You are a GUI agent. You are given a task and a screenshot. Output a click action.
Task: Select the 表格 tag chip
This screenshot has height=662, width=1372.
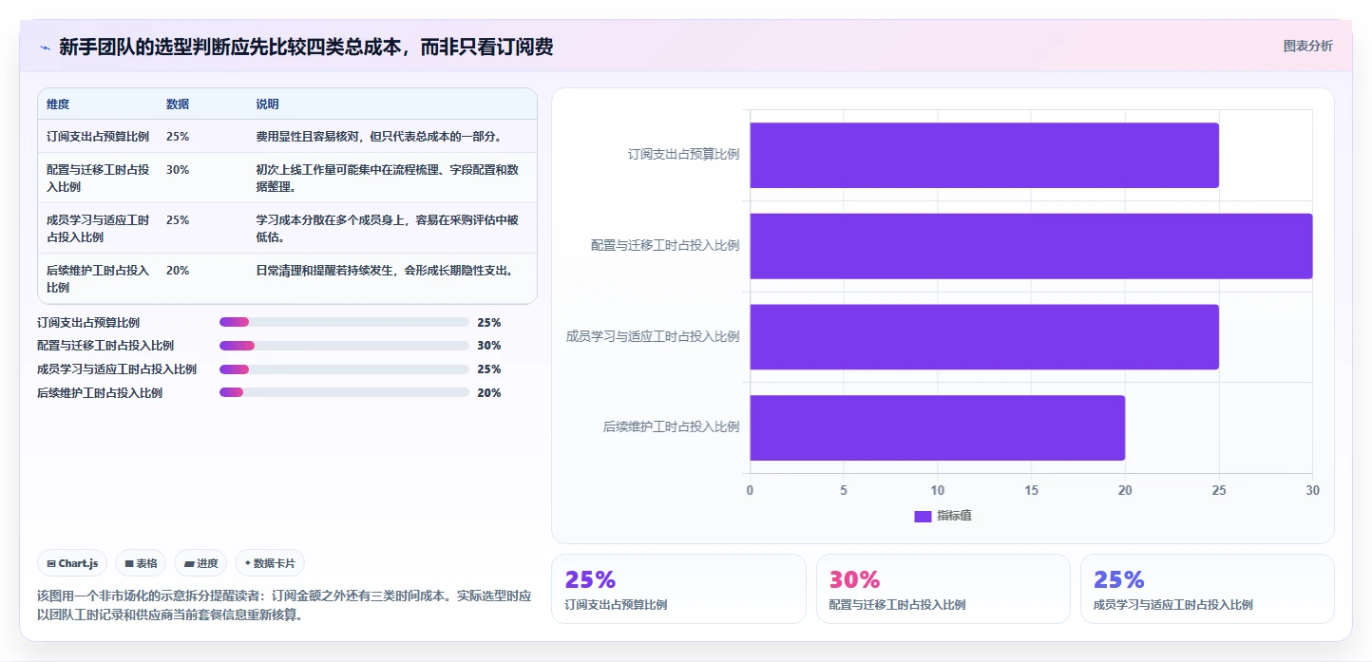point(141,563)
